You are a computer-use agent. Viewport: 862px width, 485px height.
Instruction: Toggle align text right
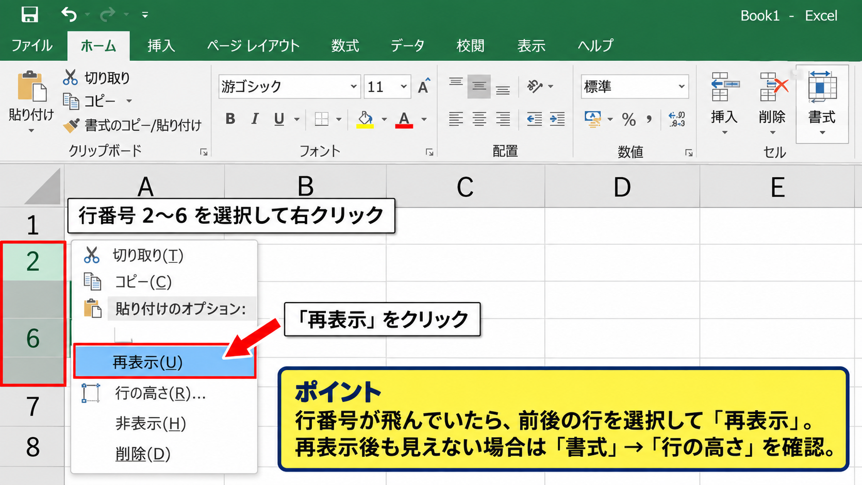coord(503,119)
